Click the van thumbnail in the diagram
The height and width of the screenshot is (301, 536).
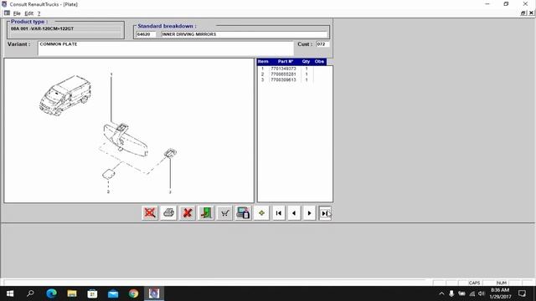(65, 95)
